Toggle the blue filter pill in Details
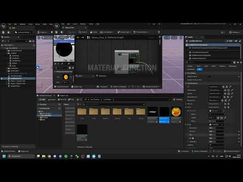 [x=199, y=69]
